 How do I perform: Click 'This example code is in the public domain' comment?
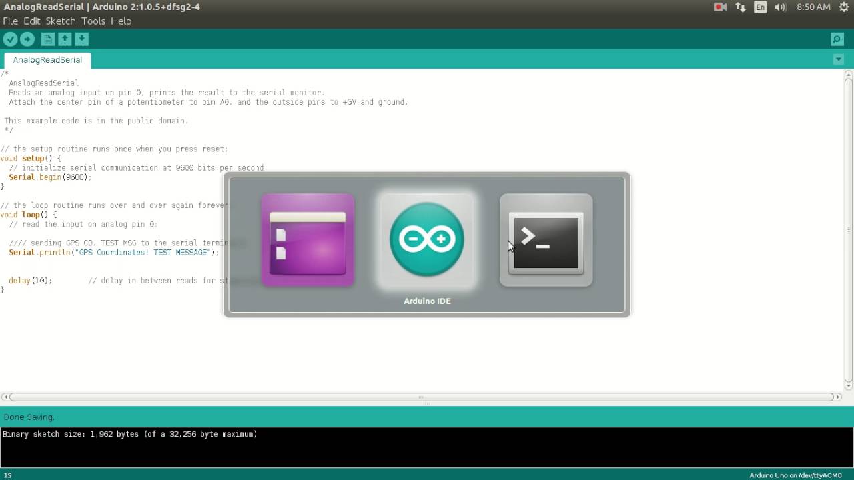tap(96, 121)
